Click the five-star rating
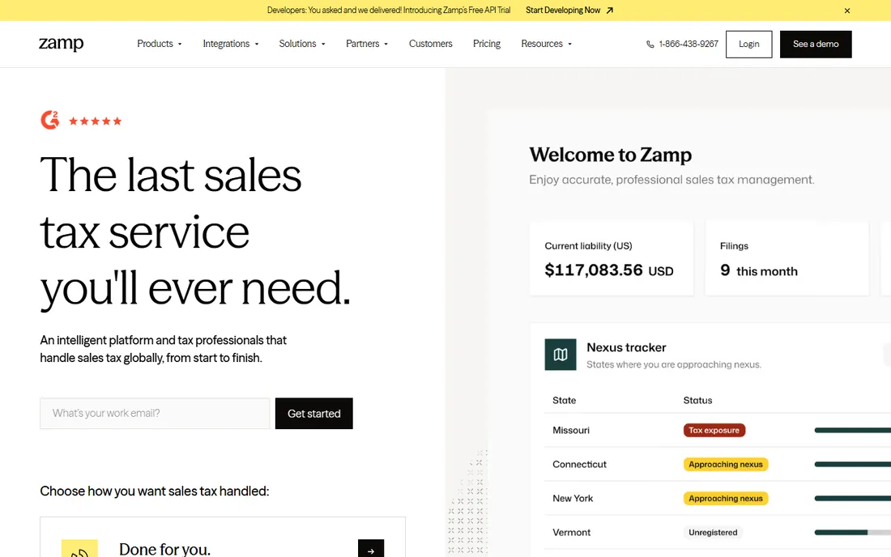Screen dimensions: 891x557 (95, 121)
